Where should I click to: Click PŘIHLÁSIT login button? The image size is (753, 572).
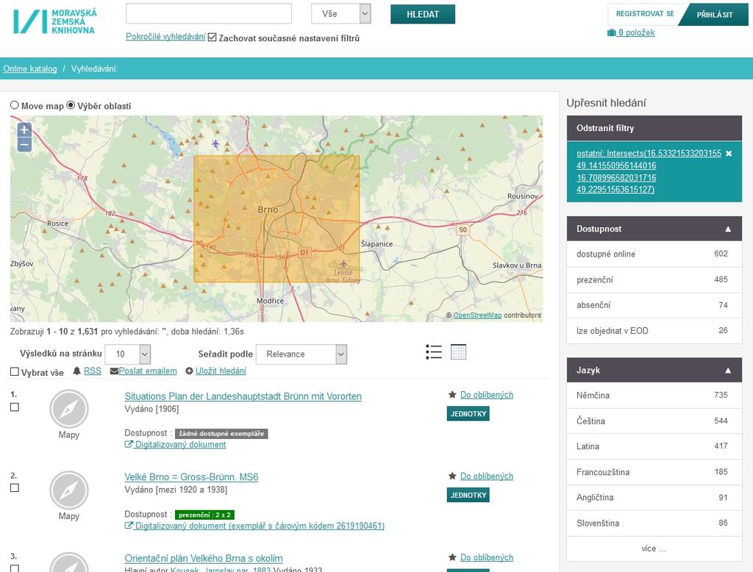(x=715, y=15)
